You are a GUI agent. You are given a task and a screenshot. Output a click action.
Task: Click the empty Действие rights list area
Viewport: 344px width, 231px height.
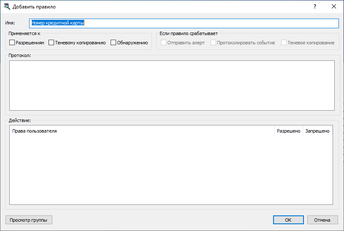(171, 170)
